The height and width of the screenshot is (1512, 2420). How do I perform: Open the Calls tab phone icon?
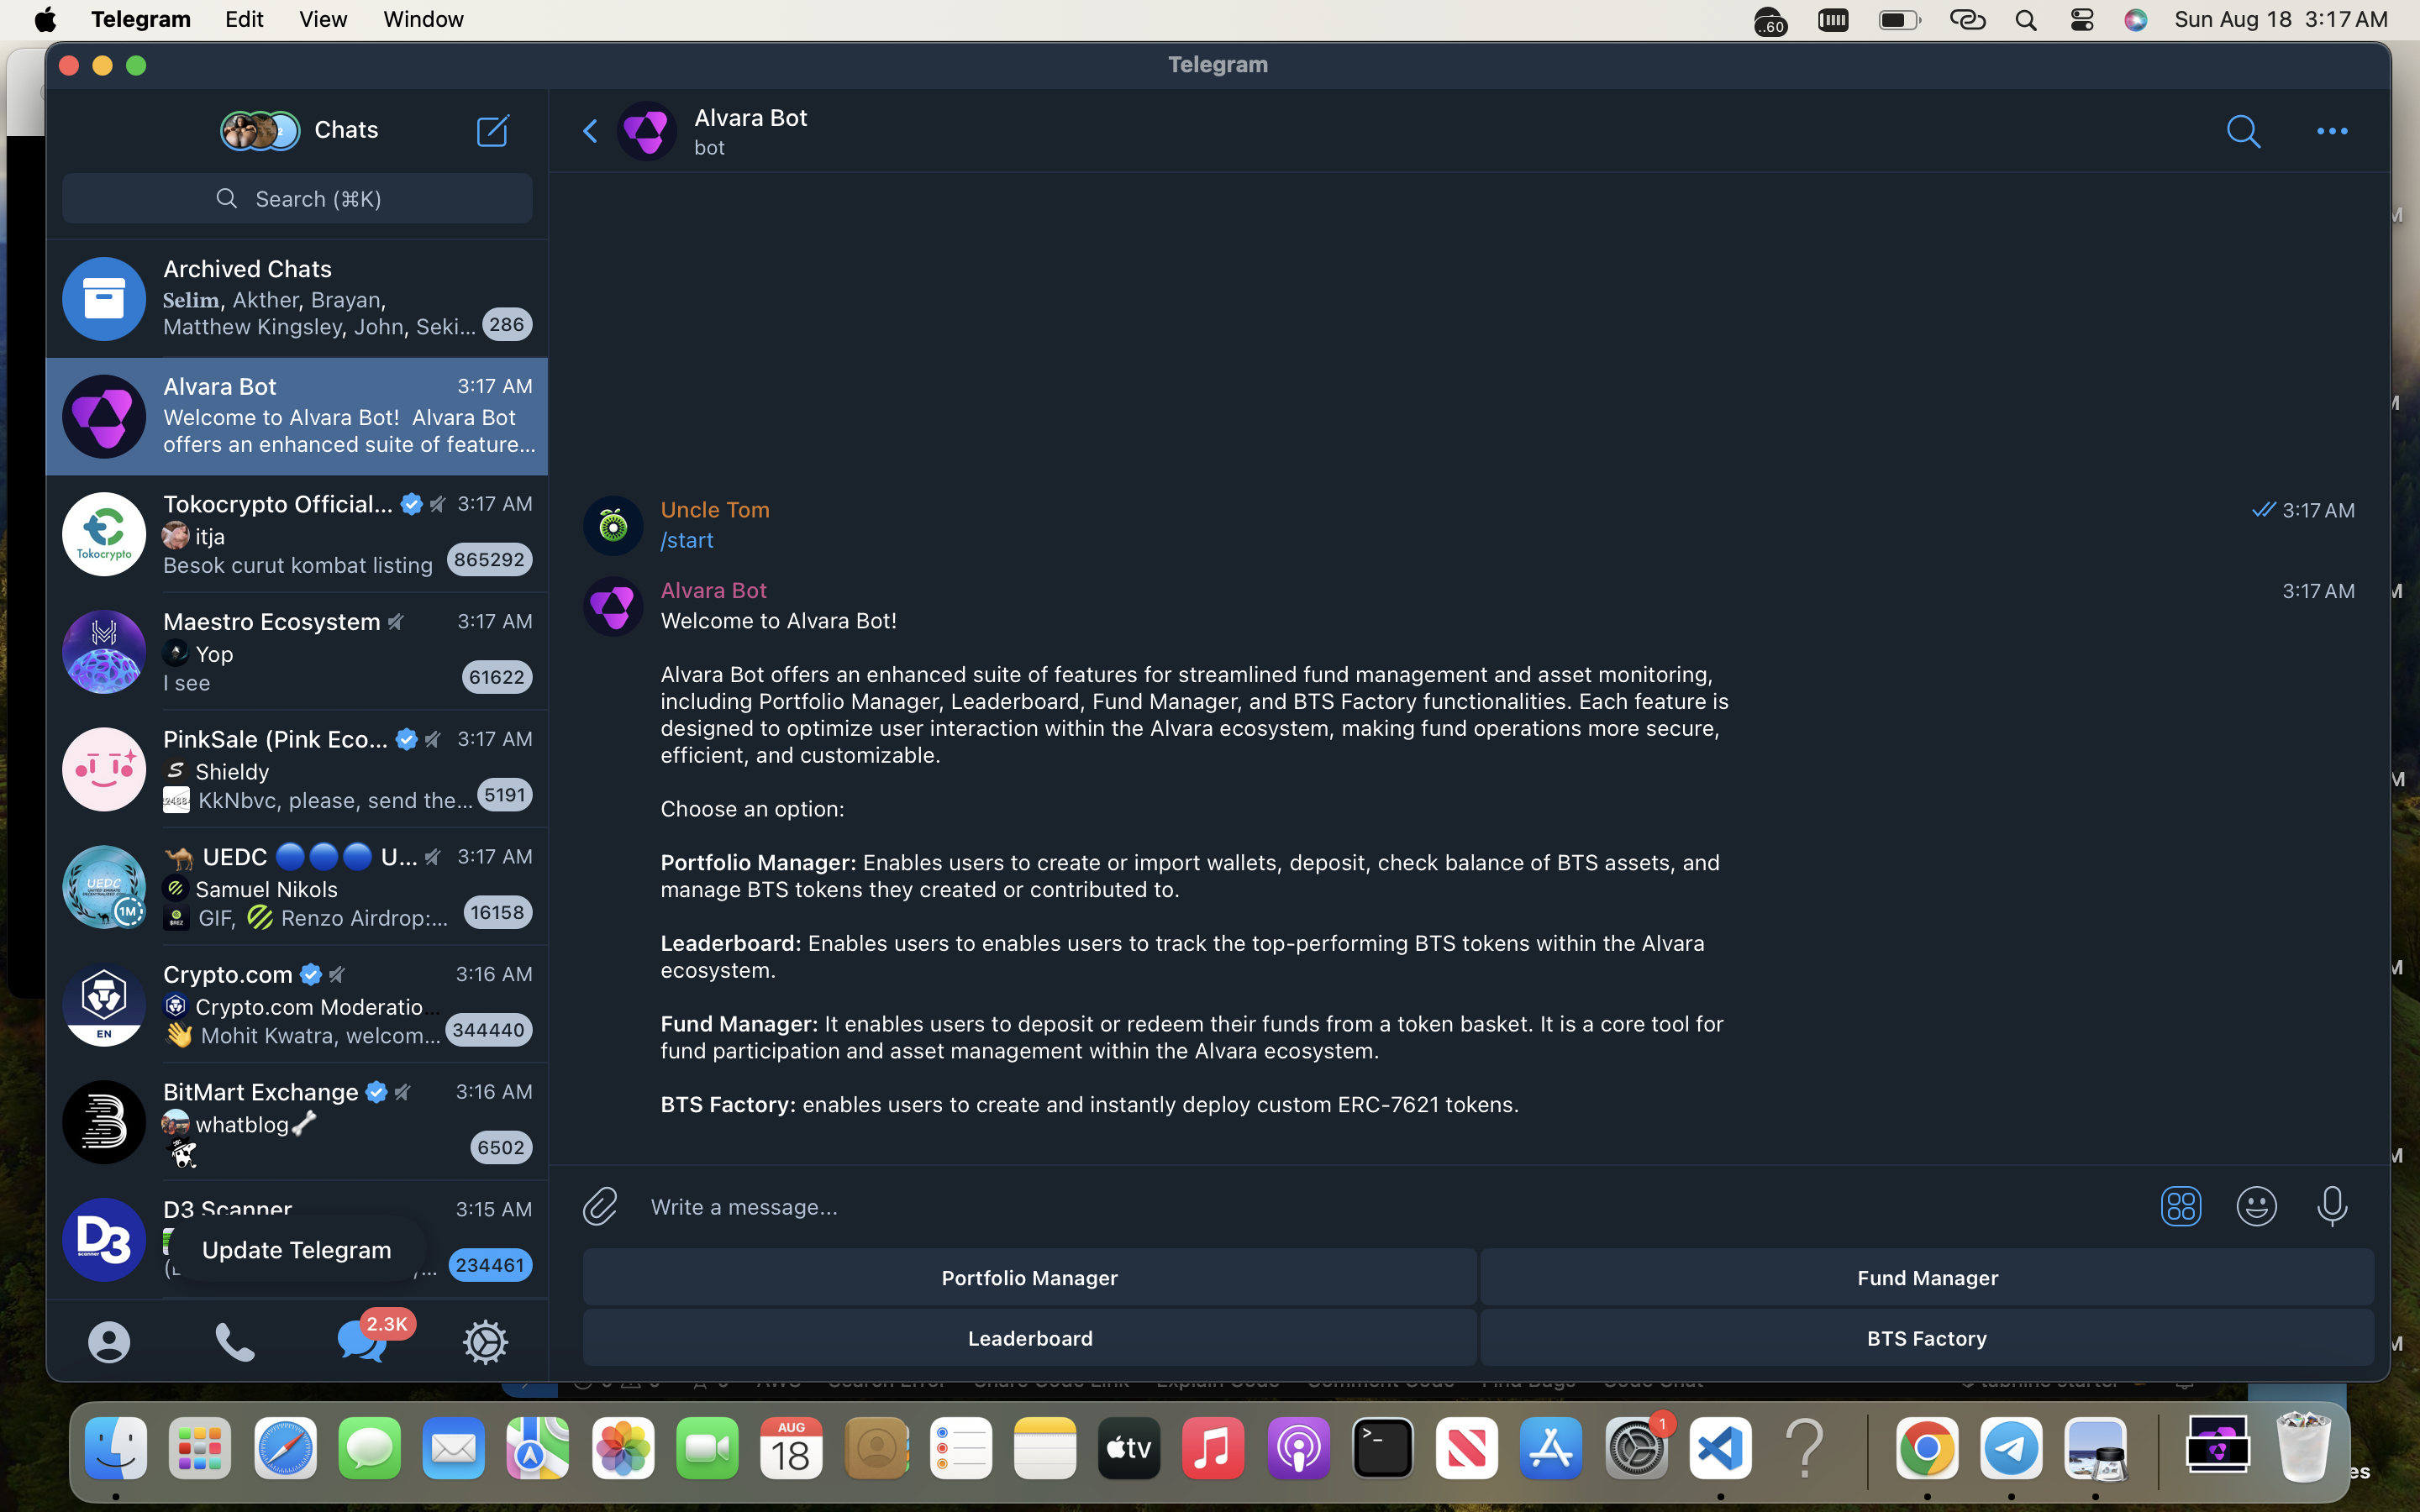point(235,1342)
